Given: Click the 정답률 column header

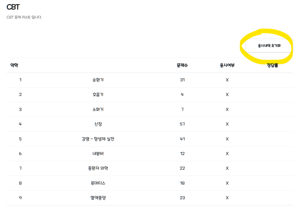Looking at the screenshot, I should coord(272,65).
